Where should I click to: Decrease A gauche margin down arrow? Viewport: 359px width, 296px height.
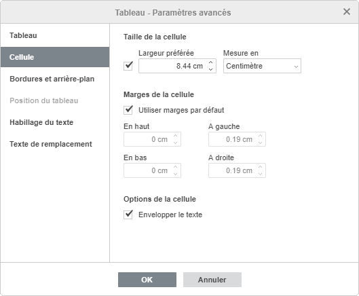point(260,143)
